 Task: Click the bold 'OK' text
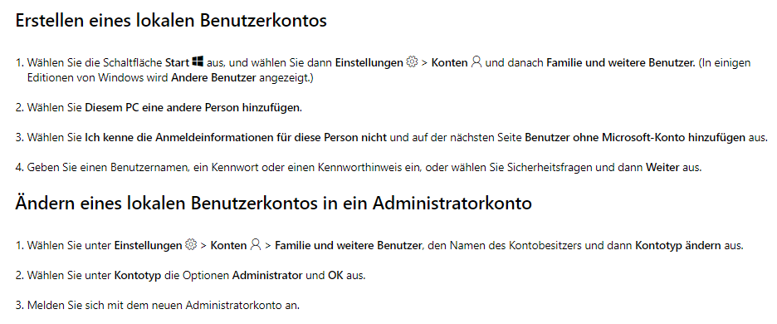pyautogui.click(x=335, y=275)
